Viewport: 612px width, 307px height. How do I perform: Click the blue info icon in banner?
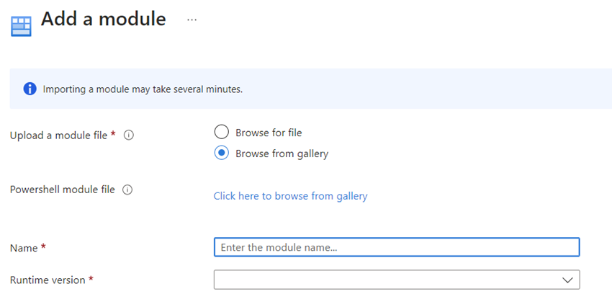click(30, 89)
